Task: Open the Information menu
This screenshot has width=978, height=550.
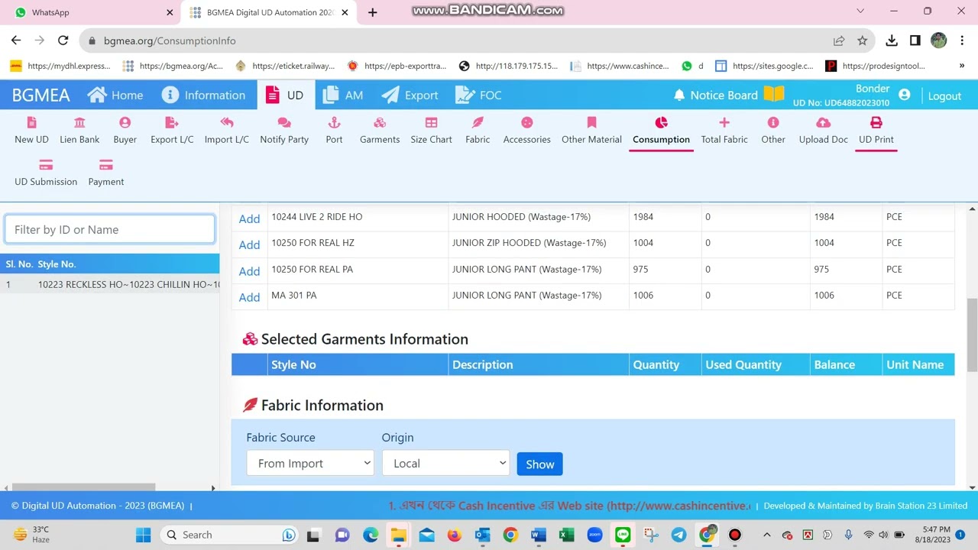Action: point(203,95)
